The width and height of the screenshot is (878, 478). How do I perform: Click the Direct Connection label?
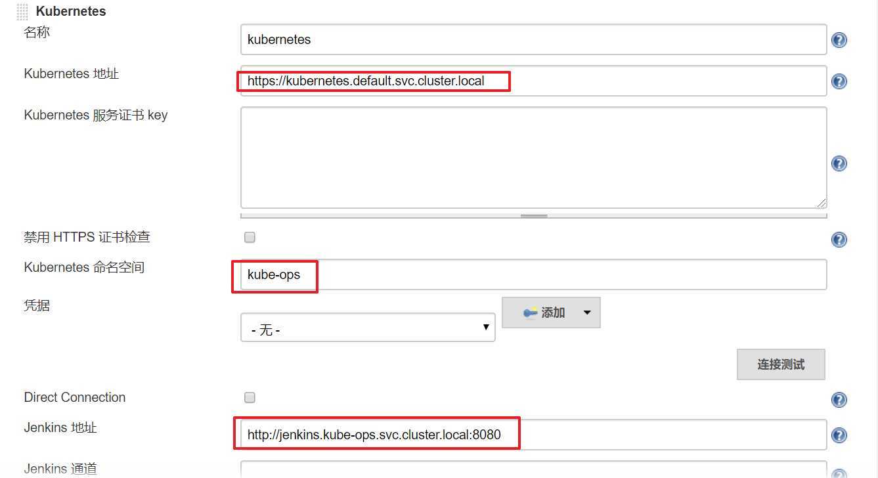[75, 397]
